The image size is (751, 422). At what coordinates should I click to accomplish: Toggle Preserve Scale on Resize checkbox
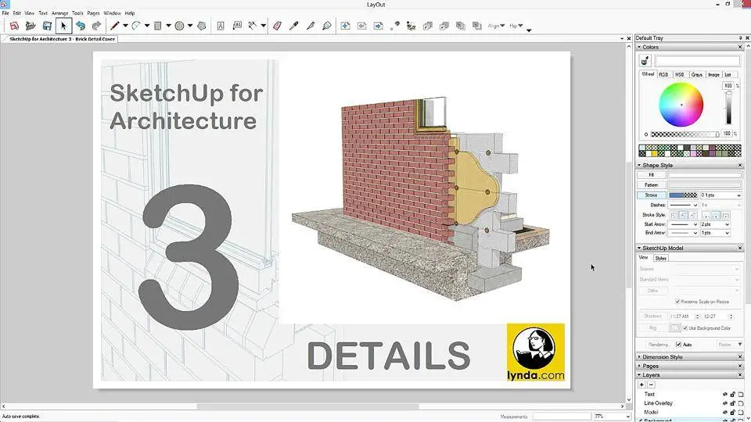pos(677,302)
